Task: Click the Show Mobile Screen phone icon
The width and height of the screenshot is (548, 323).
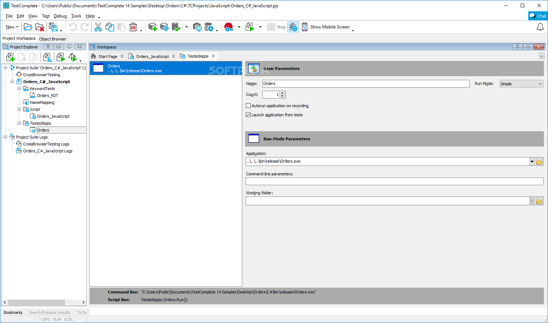Action: [x=305, y=27]
